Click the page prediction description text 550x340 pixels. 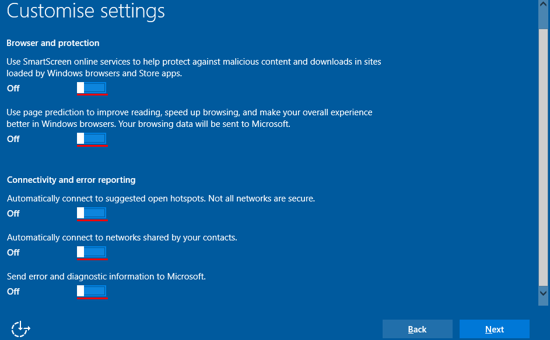coord(190,118)
